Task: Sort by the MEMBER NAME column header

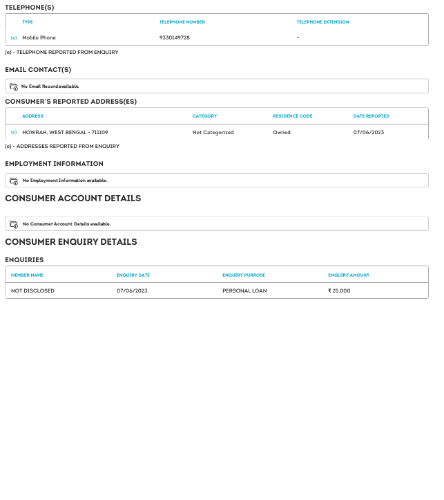Action: (28, 275)
